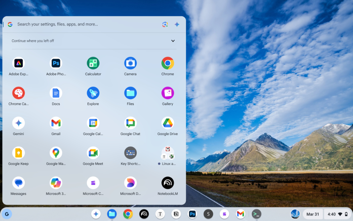Open the Adobe Express app
This screenshot has height=221, width=353.
point(19,63)
